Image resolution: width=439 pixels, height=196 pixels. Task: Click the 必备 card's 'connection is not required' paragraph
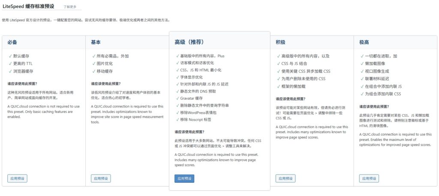pos(43,112)
